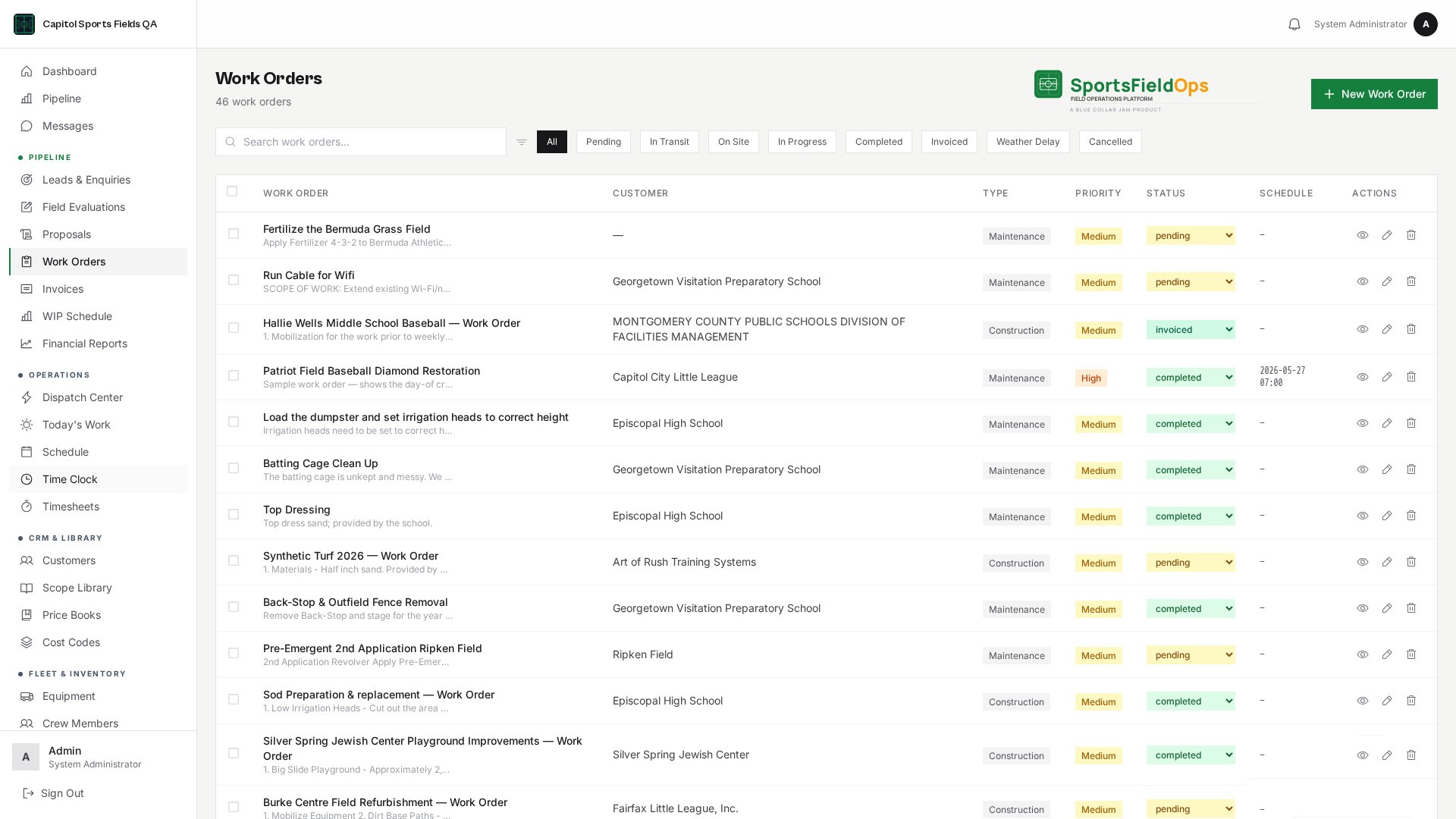Open notifications bell icon
This screenshot has height=819, width=1456.
coord(1294,24)
